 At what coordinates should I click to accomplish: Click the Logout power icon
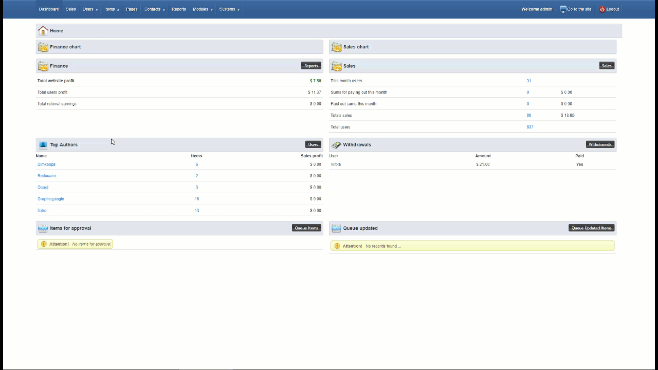tap(602, 9)
